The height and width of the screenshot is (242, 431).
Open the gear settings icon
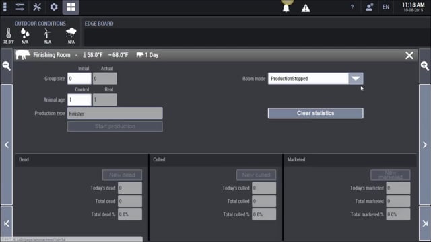click(x=54, y=7)
